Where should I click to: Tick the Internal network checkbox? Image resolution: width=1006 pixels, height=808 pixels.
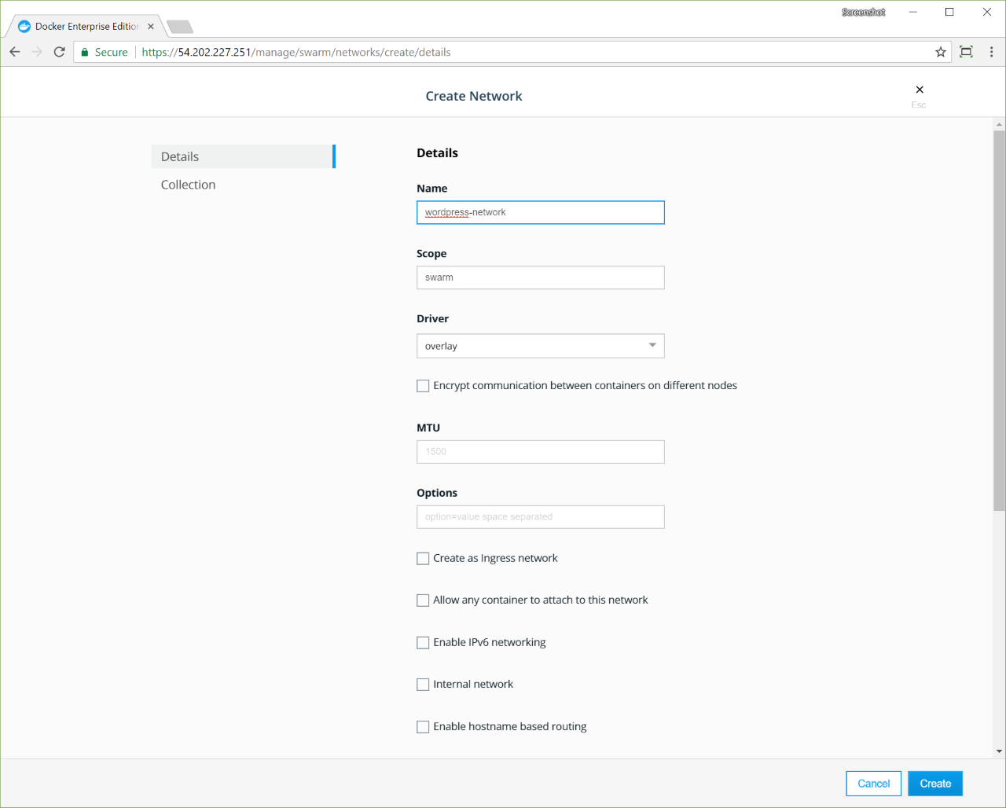tap(423, 685)
